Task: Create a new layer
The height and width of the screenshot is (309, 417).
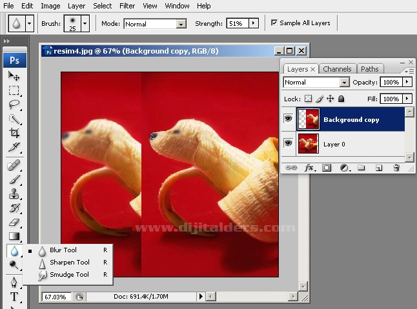Action: tap(379, 168)
